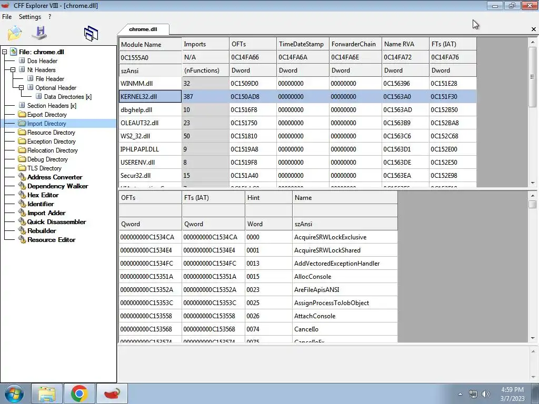Open the Start menu

pos(14,393)
